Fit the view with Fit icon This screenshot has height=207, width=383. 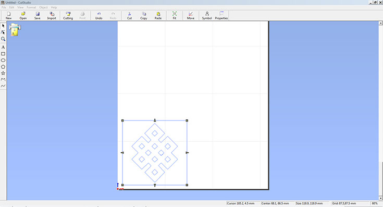click(x=175, y=16)
